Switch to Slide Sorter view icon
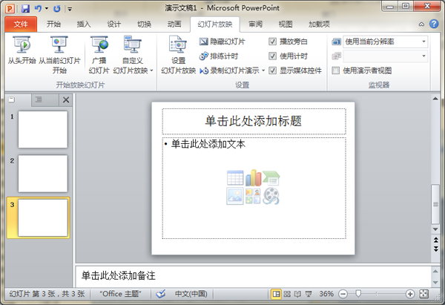 (287, 294)
